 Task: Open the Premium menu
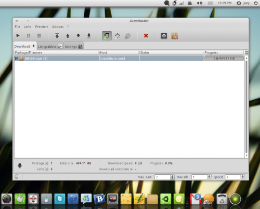click(x=42, y=26)
